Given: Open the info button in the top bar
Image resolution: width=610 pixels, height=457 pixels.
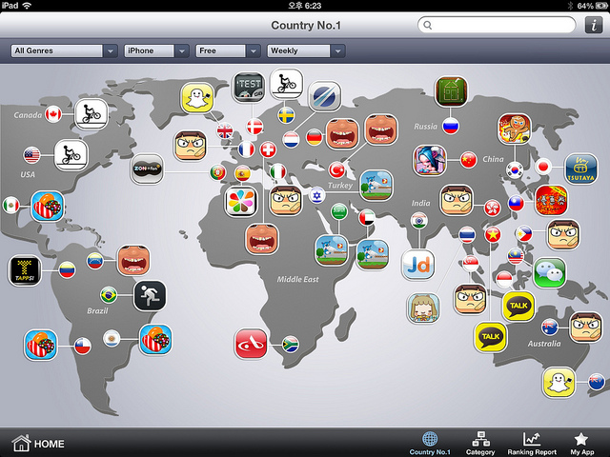Looking at the screenshot, I should [x=594, y=26].
